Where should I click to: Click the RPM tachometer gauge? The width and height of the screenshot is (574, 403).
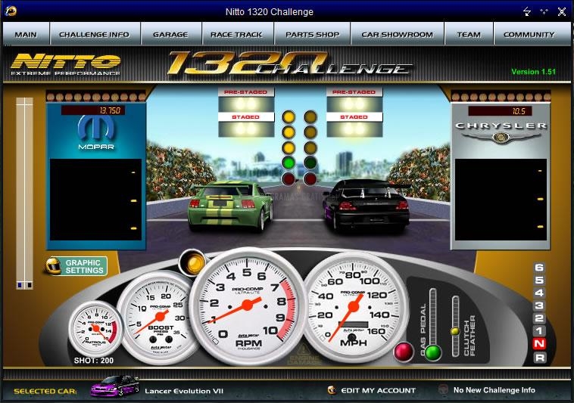(x=248, y=305)
